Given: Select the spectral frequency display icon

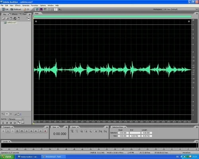Looking at the screenshot, I should point(41,9).
